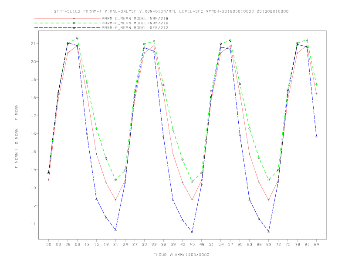
Task: Click x-axis tick label 27
Action: (135, 244)
